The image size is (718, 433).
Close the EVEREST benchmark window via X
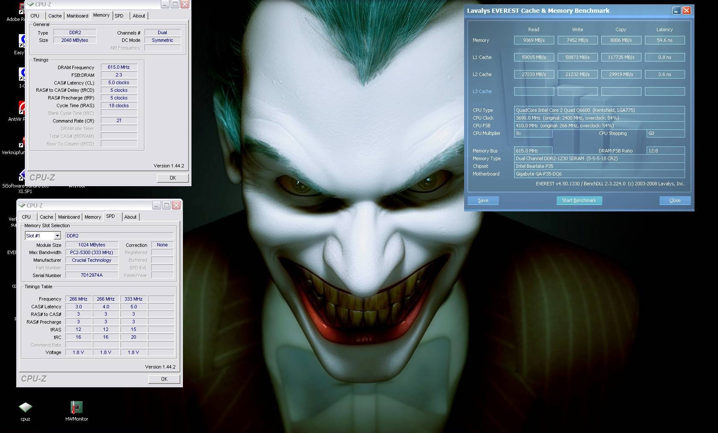point(686,11)
